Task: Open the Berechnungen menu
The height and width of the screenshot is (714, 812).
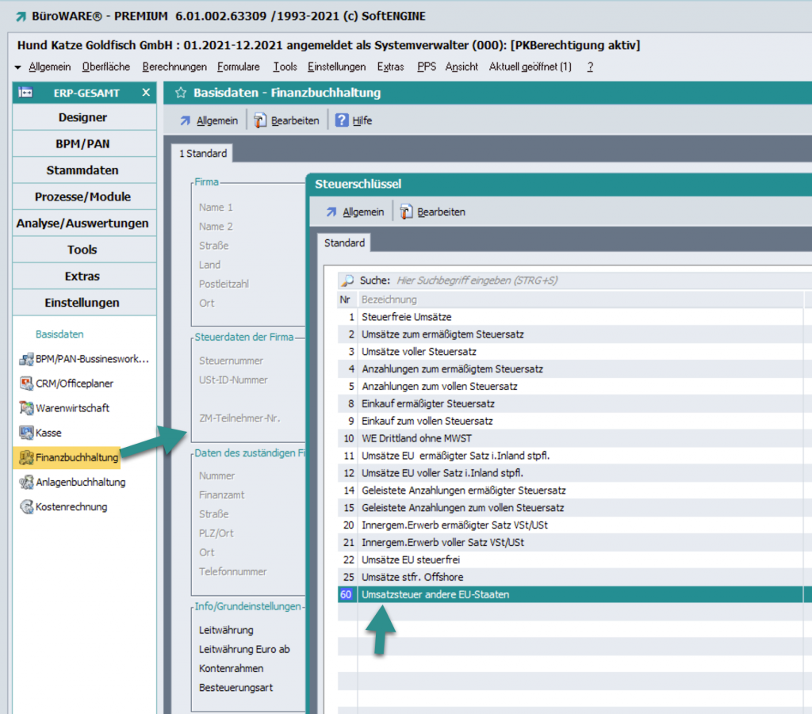Action: click(174, 67)
